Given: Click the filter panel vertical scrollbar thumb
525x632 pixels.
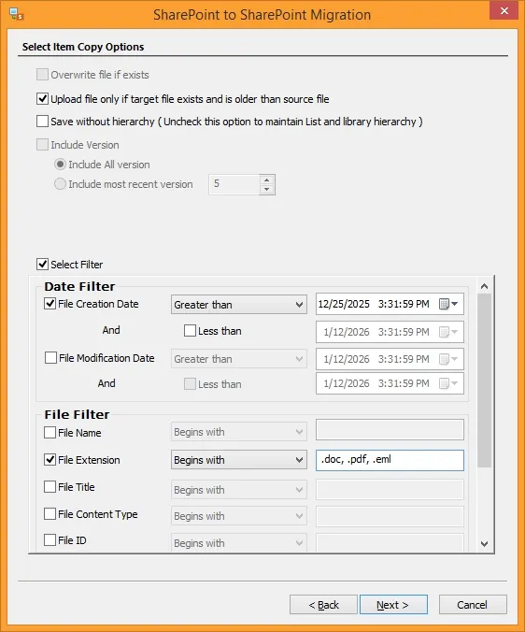Looking at the screenshot, I should coord(484,381).
